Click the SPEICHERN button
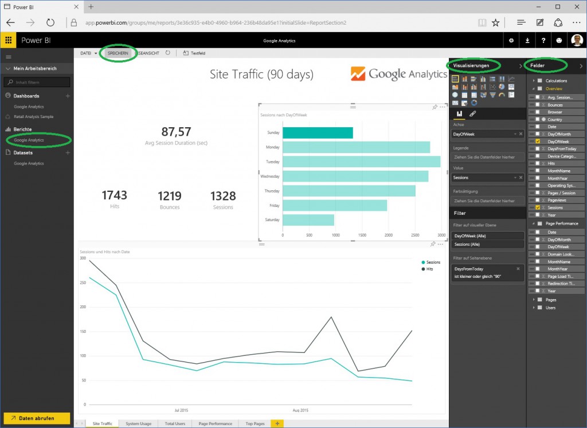587x428 pixels. [118, 53]
